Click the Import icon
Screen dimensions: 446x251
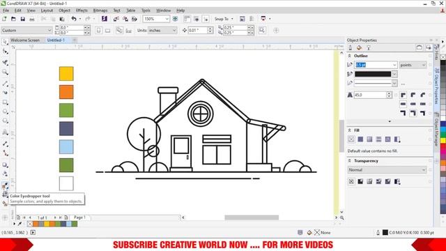[116, 19]
